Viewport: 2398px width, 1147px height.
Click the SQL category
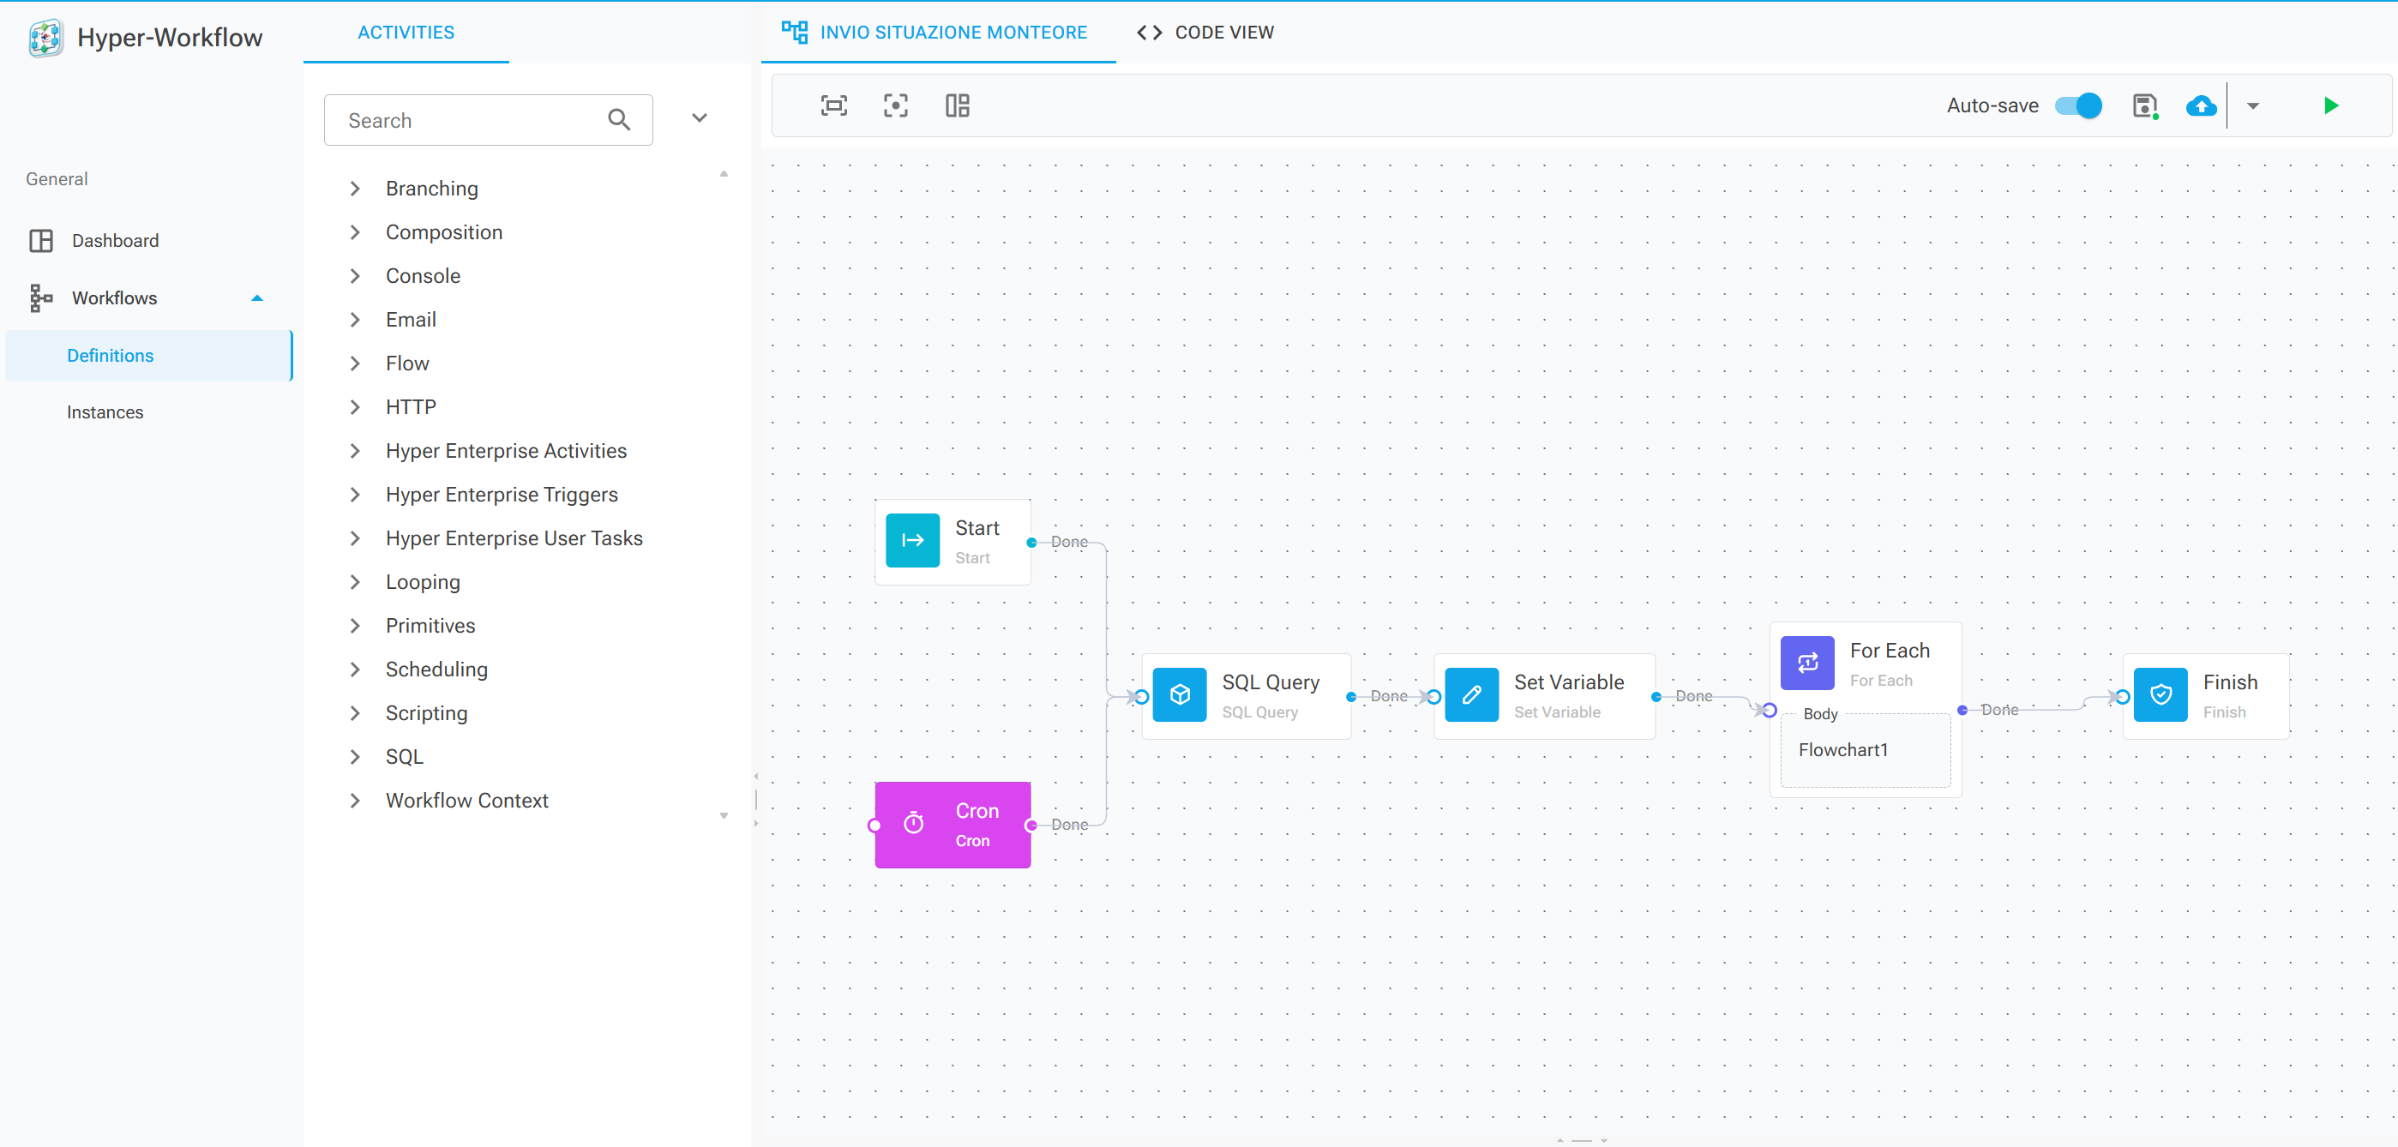404,757
